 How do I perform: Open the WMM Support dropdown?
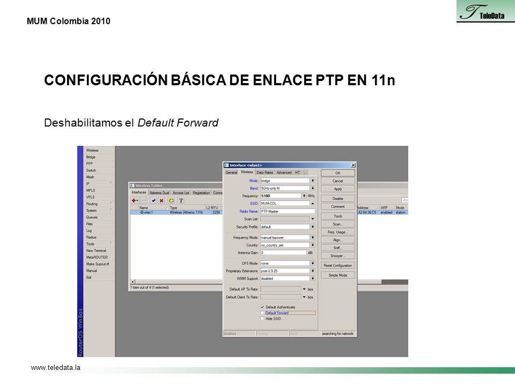pyautogui.click(x=313, y=278)
